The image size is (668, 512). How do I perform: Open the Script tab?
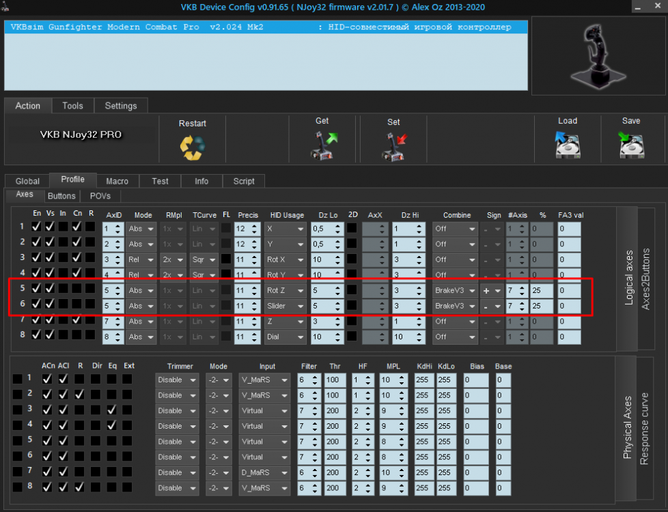pos(244,181)
